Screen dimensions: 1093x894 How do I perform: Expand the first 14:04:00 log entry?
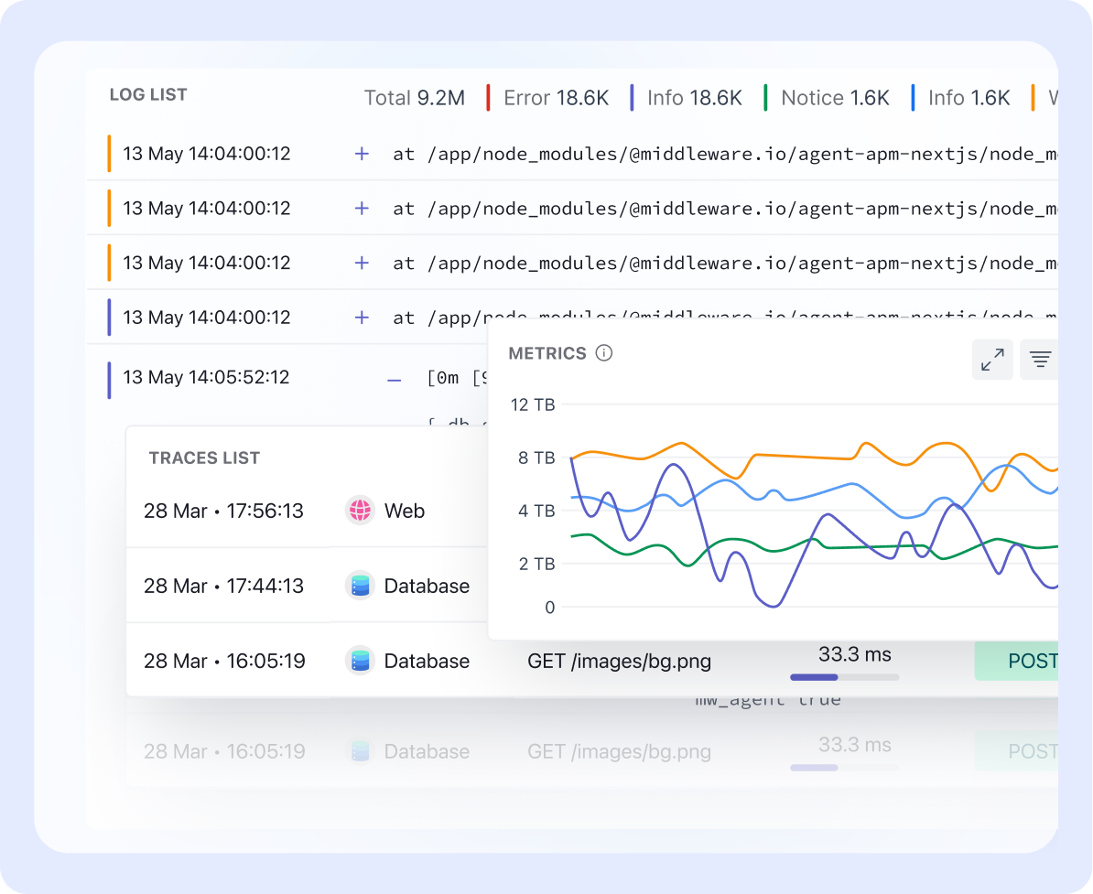[362, 154]
